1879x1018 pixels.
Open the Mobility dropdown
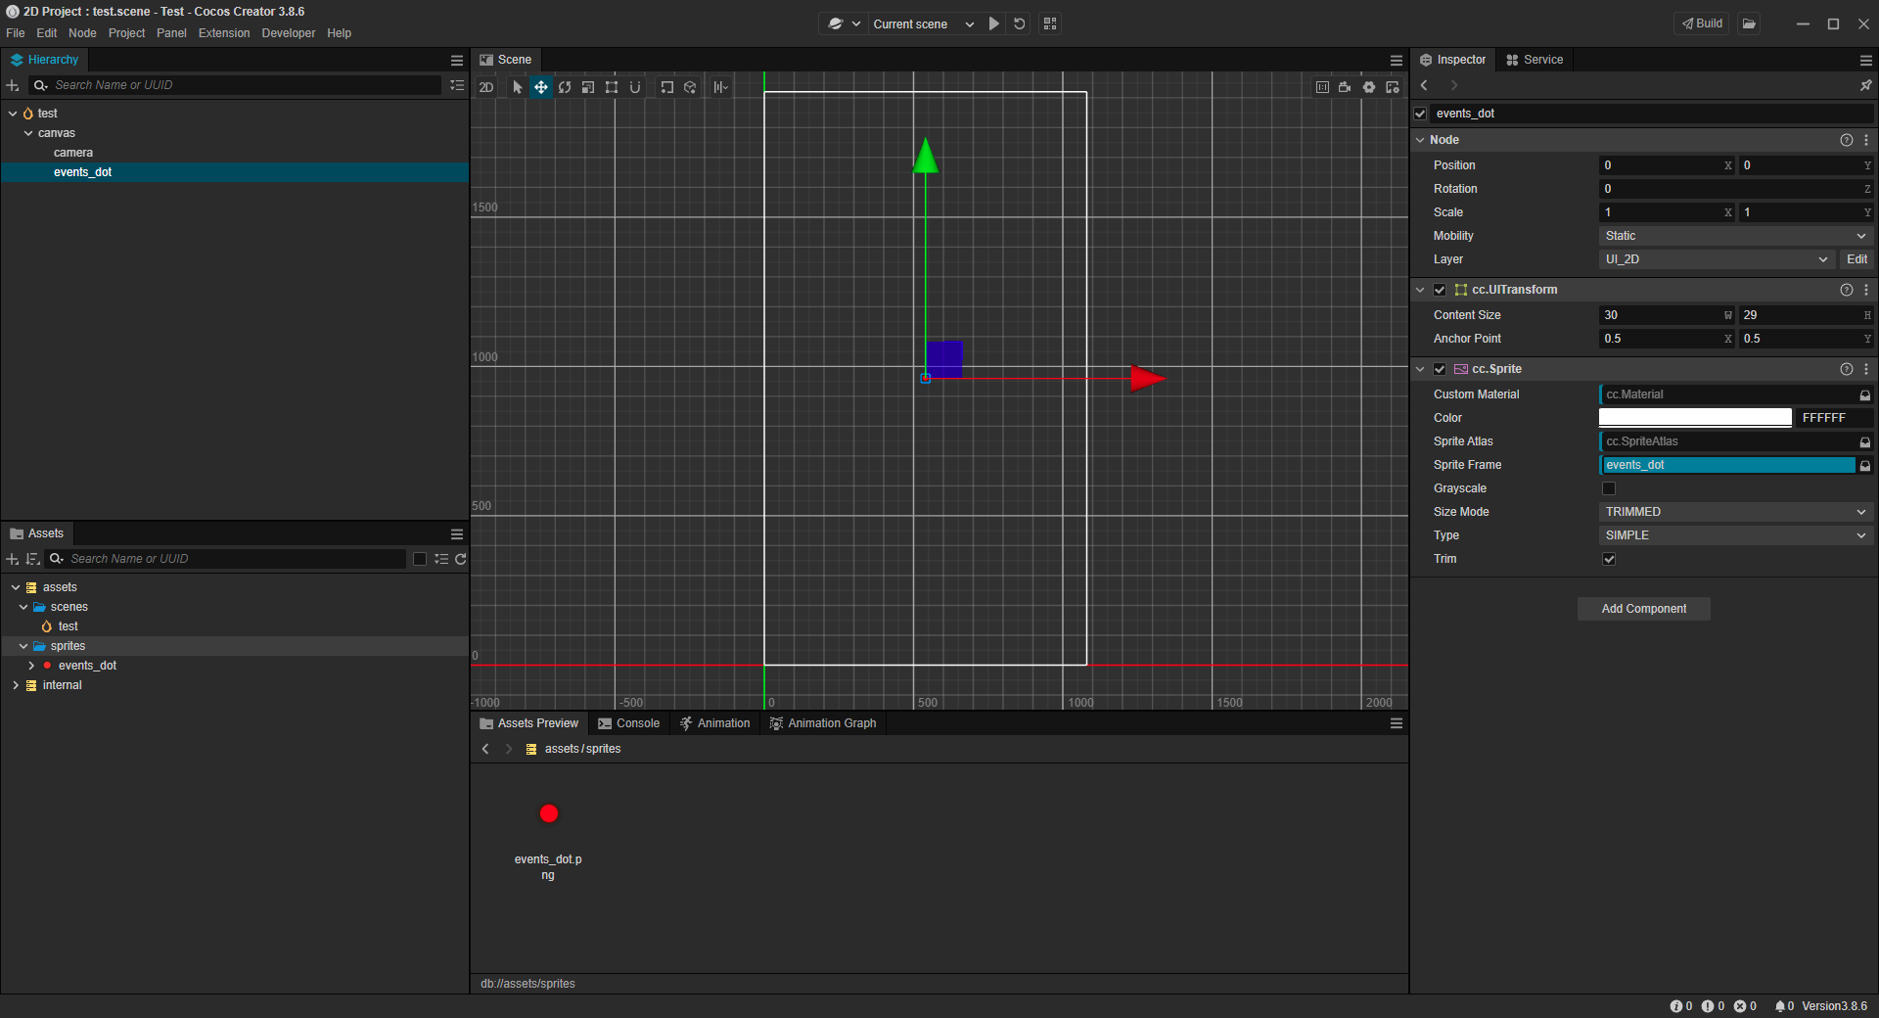point(1734,236)
